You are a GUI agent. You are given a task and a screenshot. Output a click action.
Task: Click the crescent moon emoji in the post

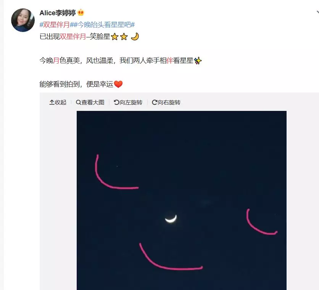pyautogui.click(x=135, y=37)
